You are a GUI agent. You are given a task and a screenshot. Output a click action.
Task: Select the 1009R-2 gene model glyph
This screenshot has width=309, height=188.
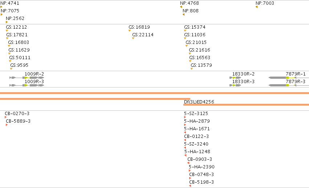pos(27,78)
